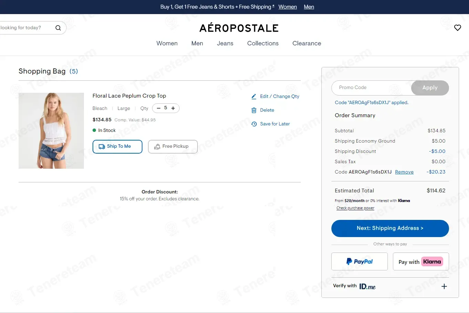Remove the applied promo code

click(x=404, y=172)
